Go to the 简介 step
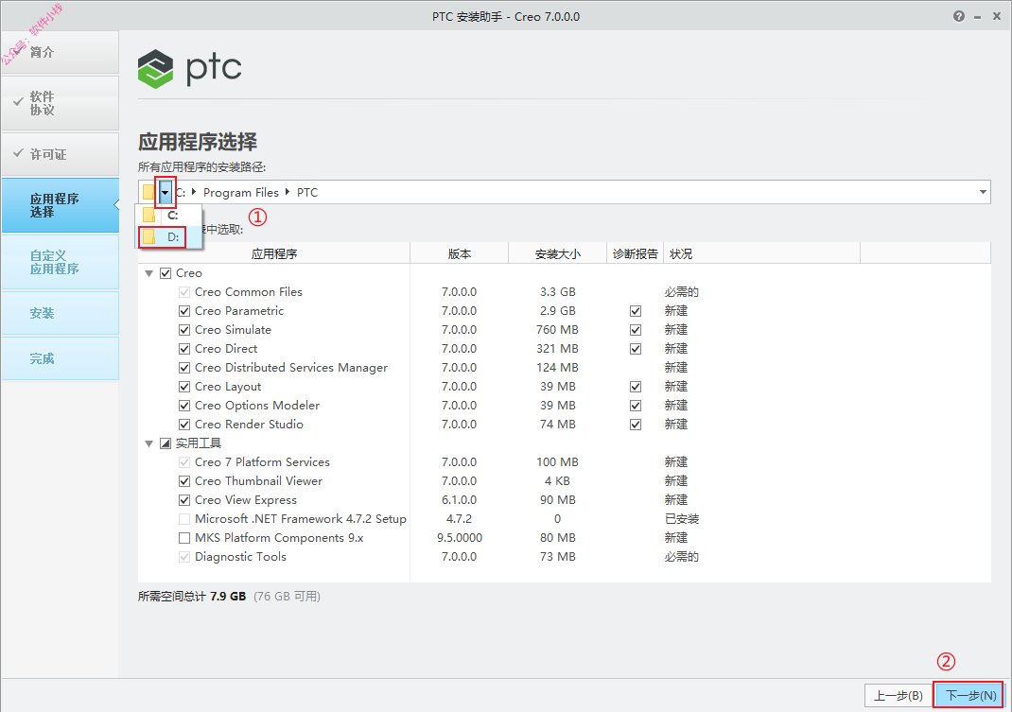The image size is (1012, 712). 60,52
